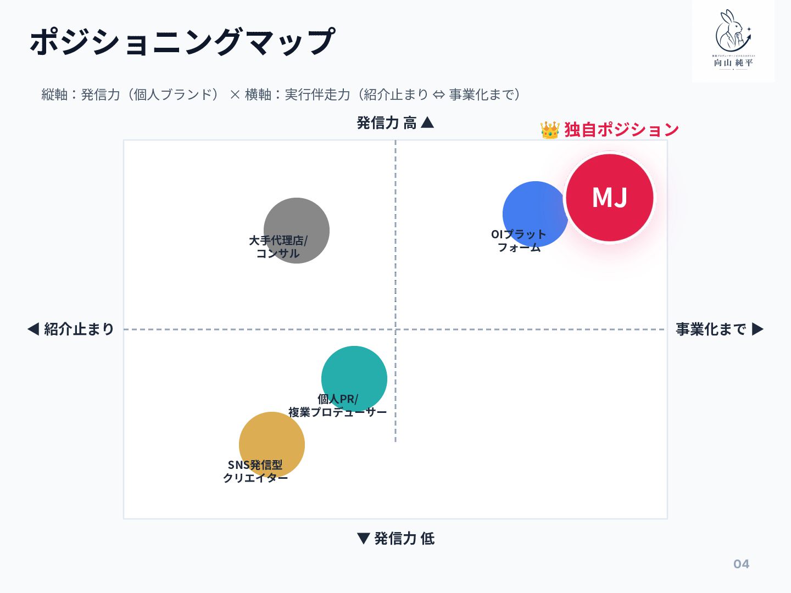Click the left triangle beside 紹介止まり
Viewport: 791px width, 593px height.
34,329
